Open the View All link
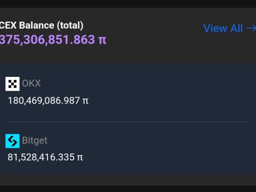Image resolution: width=256 pixels, height=192 pixels. pyautogui.click(x=230, y=29)
